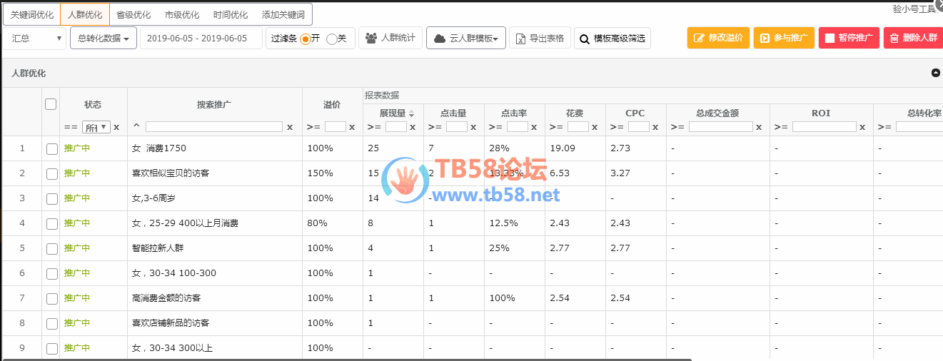
Task: Turn filter bar off with 关 radio
Action: (x=331, y=39)
